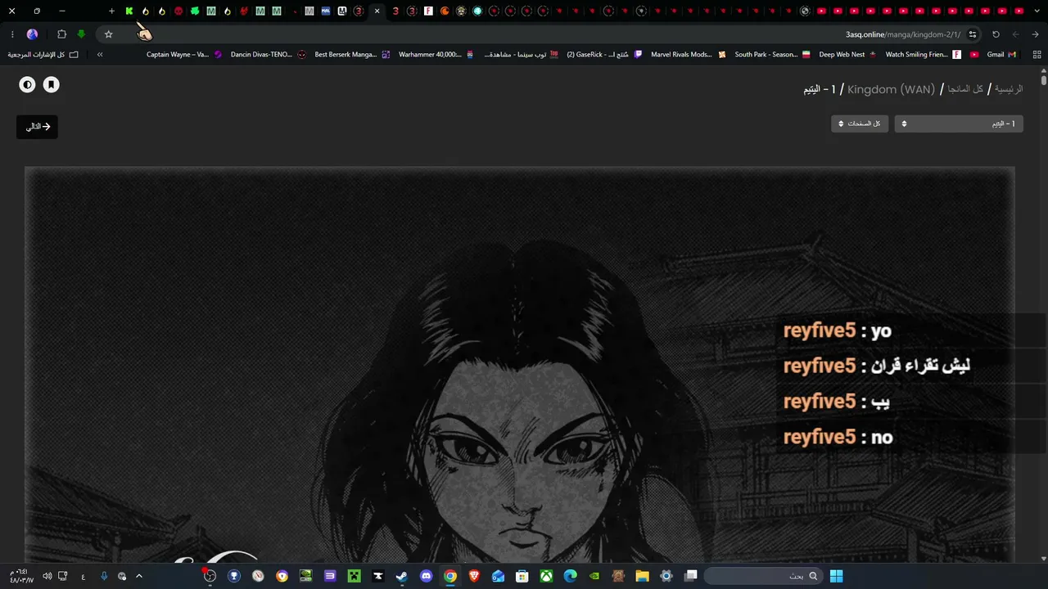
Task: Expand the hidden bookmarks chevron
Action: click(100, 55)
